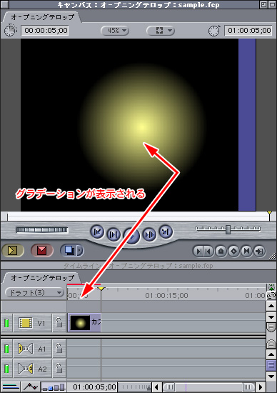277x393 pixels.
Task: Open the Canvas view mode dropdown
Action: pos(161,31)
